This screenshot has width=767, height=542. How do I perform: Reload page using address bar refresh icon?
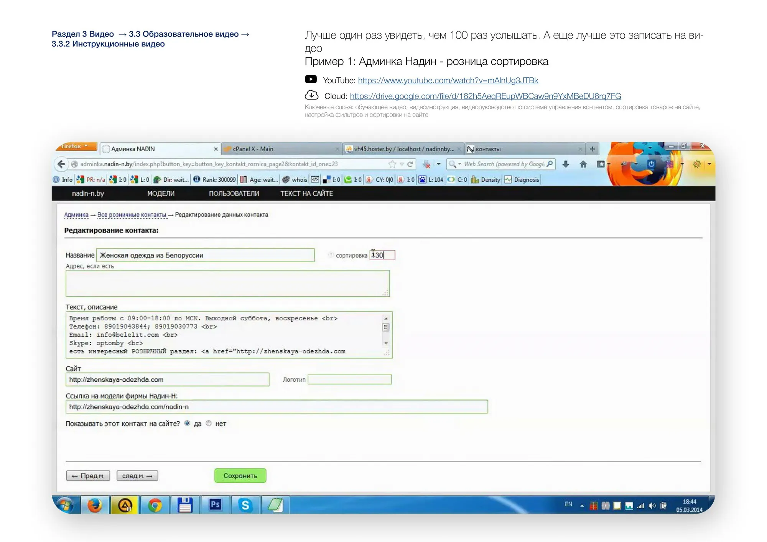pyautogui.click(x=410, y=164)
